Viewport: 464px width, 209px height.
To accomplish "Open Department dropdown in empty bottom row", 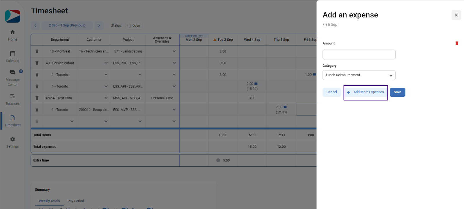I will 72,121.
